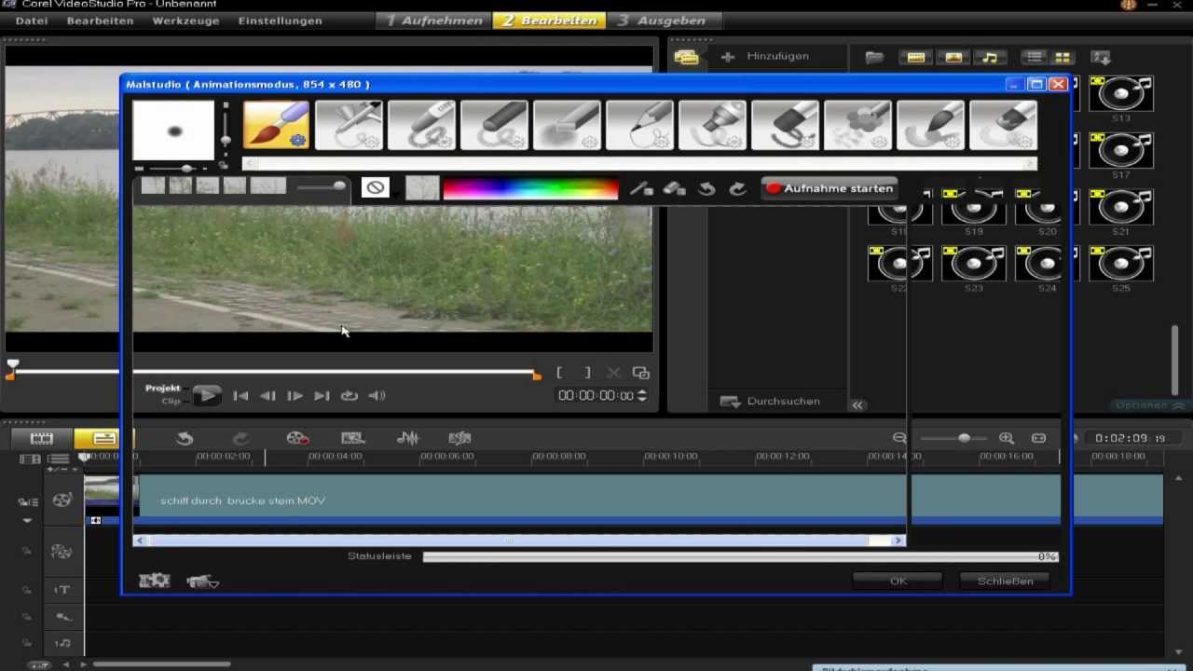Image resolution: width=1193 pixels, height=671 pixels.
Task: Select the Paintbrush tool in Malstudio
Action: click(276, 125)
